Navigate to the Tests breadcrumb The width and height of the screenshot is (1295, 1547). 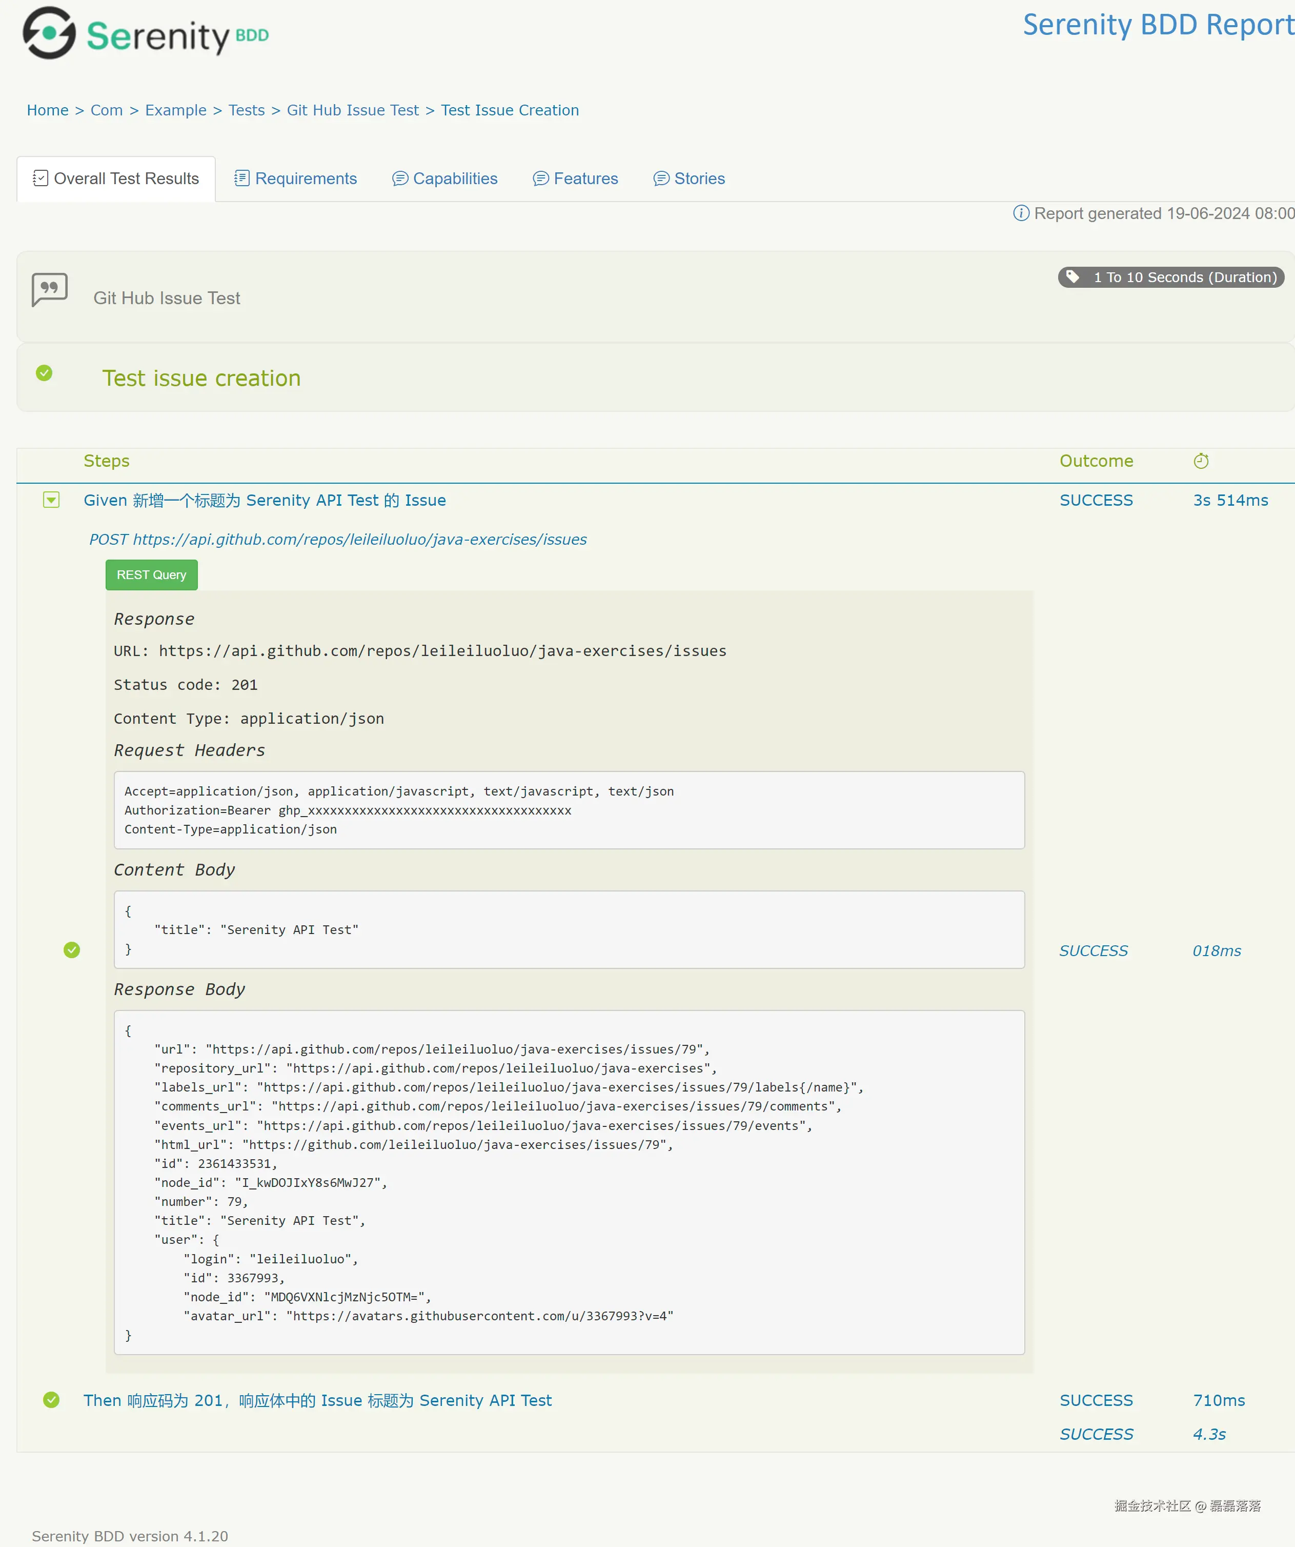coord(247,110)
